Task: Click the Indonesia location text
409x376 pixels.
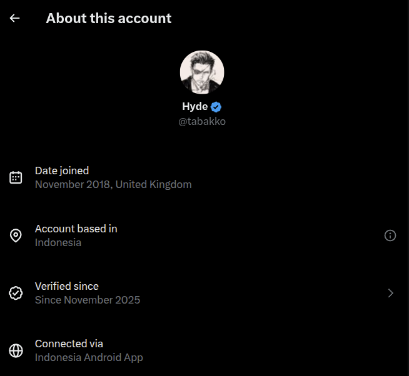Action: [58, 242]
